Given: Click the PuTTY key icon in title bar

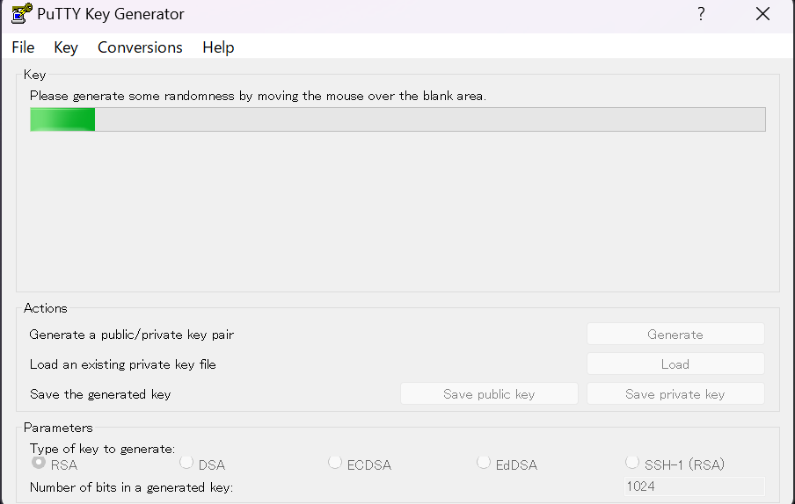Looking at the screenshot, I should click(x=21, y=14).
